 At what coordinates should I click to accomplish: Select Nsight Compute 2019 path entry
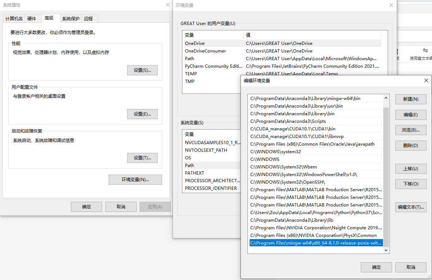click(x=316, y=228)
